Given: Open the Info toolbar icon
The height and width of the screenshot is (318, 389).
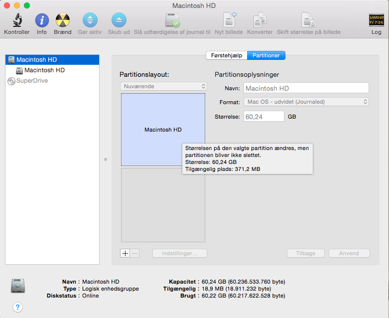Looking at the screenshot, I should tap(42, 20).
